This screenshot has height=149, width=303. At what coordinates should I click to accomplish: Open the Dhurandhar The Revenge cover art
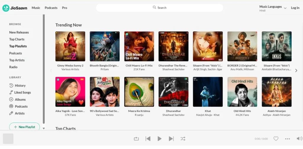coord(173,47)
